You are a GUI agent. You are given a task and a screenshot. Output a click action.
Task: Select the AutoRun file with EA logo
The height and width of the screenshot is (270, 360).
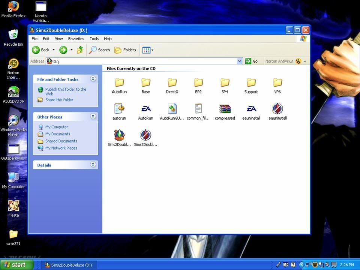tap(146, 112)
